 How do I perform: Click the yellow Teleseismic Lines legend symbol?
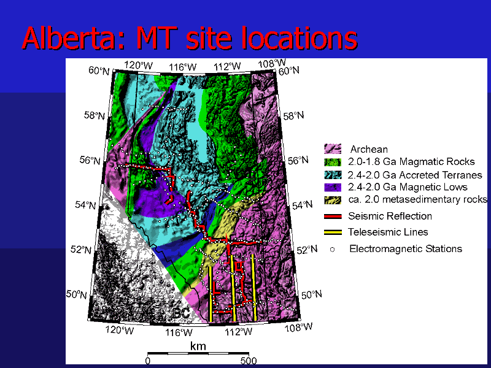(x=333, y=232)
